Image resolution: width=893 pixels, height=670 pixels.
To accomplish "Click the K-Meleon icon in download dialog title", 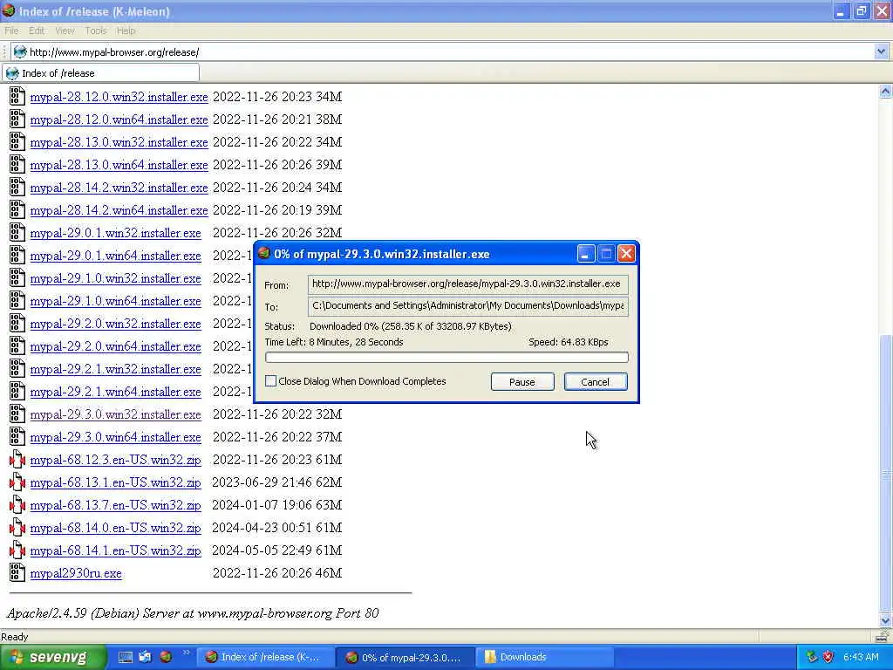I will 263,254.
